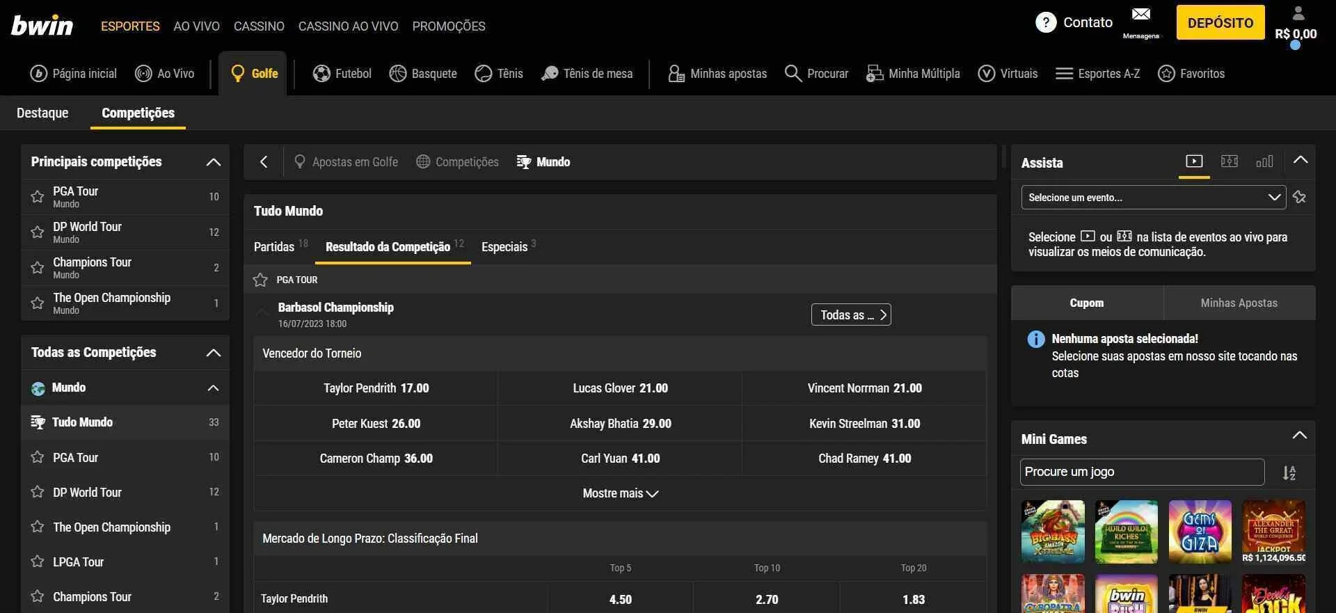Open the Futebol sport
Viewport: 1336px width, 613px height.
pos(342,73)
